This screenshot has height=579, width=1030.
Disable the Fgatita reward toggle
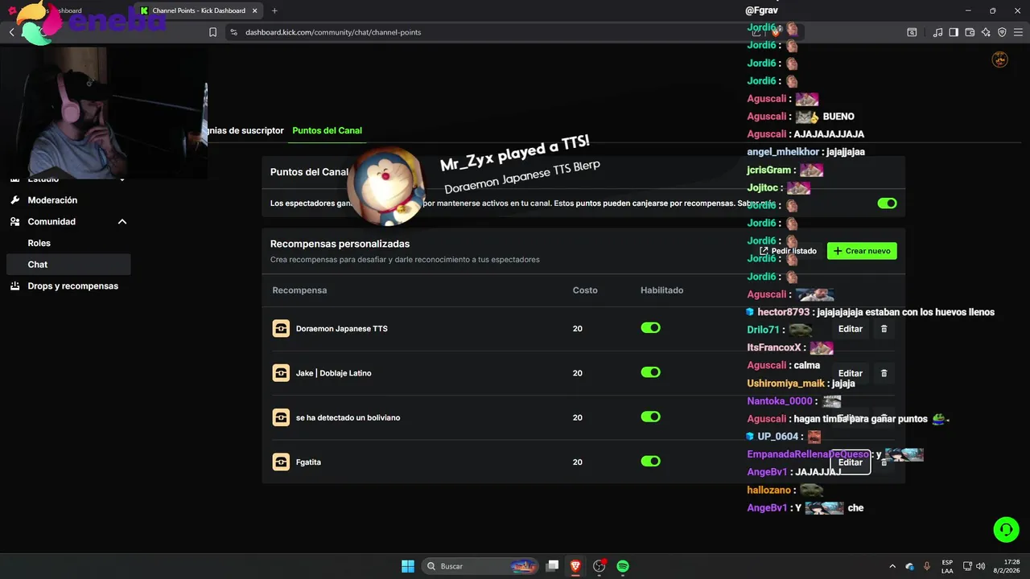(x=650, y=461)
